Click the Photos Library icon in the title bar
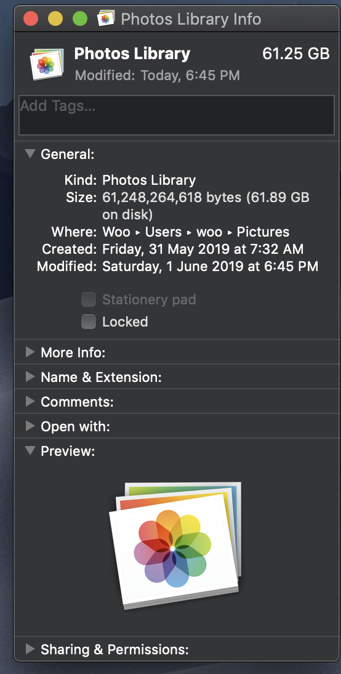This screenshot has width=341, height=674. (x=106, y=18)
